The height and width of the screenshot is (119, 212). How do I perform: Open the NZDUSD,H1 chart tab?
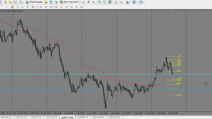98,117
